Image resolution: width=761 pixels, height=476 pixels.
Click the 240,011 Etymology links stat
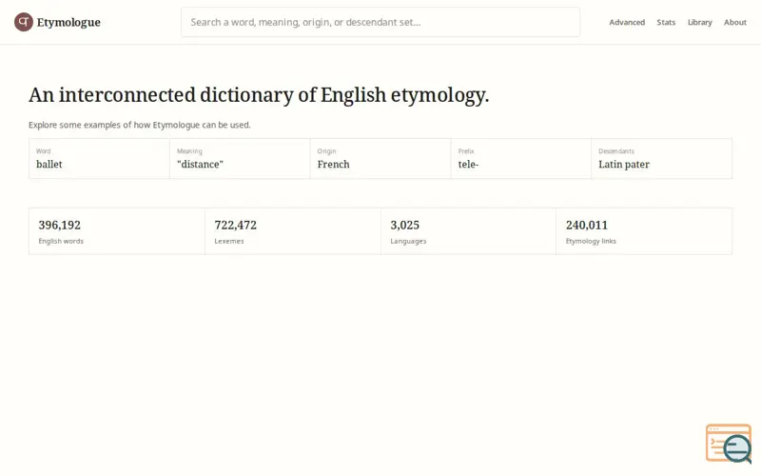[x=644, y=231]
